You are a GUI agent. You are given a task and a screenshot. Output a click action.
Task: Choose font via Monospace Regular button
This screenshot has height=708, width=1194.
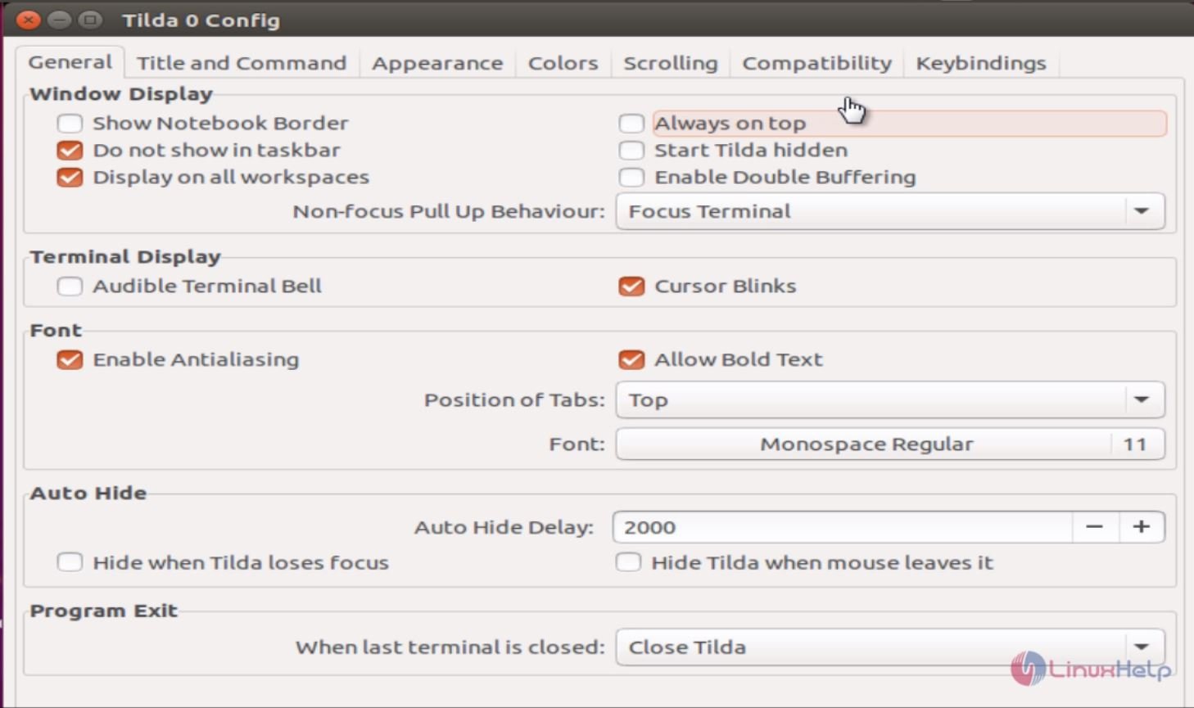[x=890, y=444]
